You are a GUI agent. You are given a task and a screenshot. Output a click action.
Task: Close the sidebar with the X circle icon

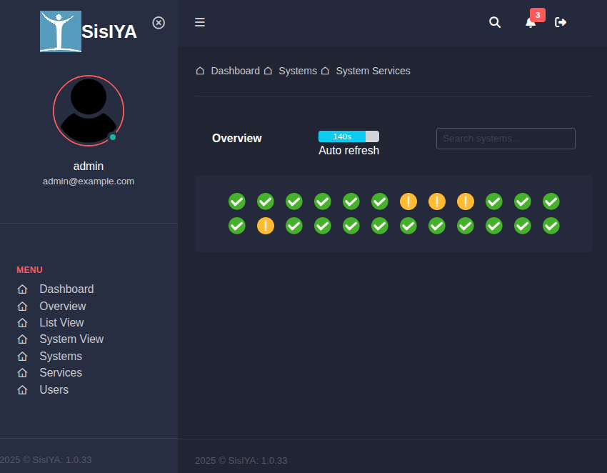159,23
